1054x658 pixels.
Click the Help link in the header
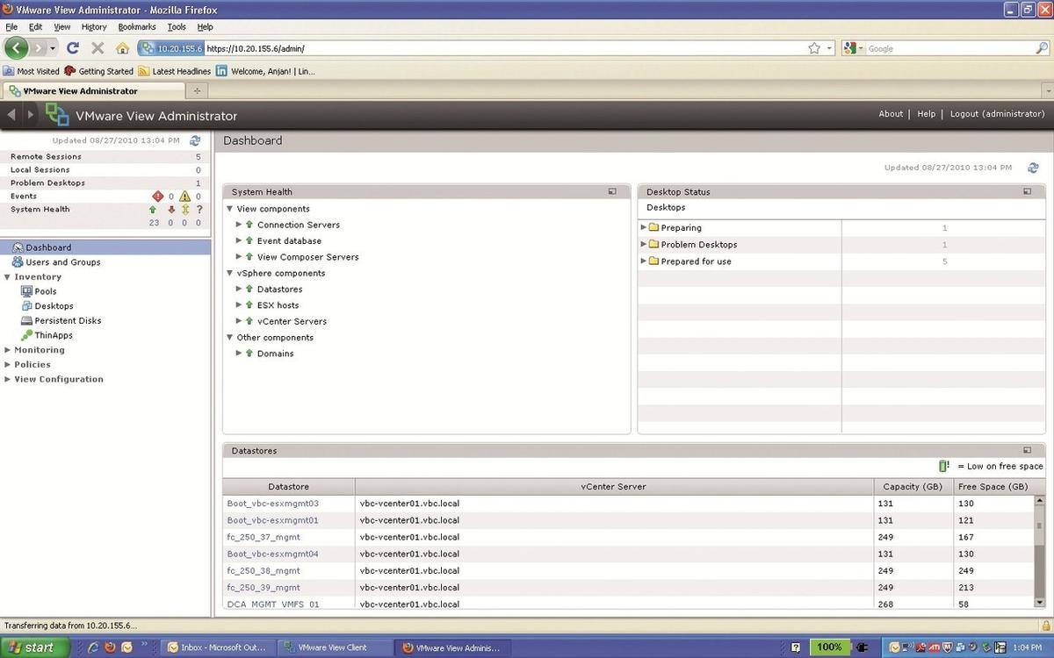[x=927, y=114]
